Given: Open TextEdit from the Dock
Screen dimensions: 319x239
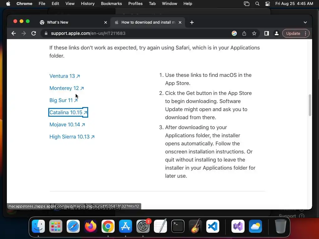Looking at the screenshot, I should [160, 226].
